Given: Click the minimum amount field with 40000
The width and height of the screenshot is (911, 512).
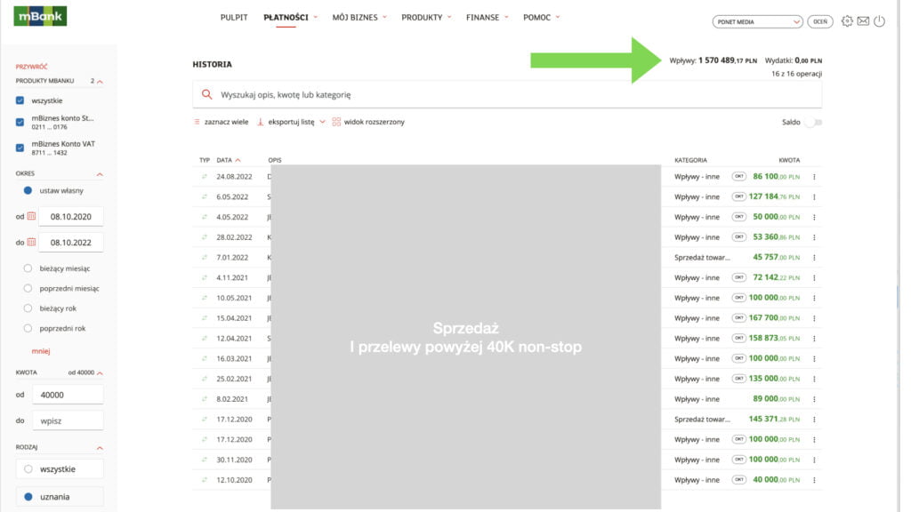Looking at the screenshot, I should click(68, 395).
